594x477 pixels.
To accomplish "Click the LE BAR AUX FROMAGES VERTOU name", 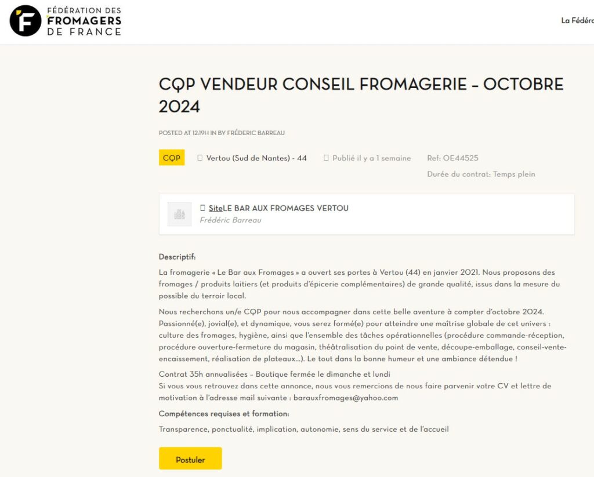I will (285, 208).
